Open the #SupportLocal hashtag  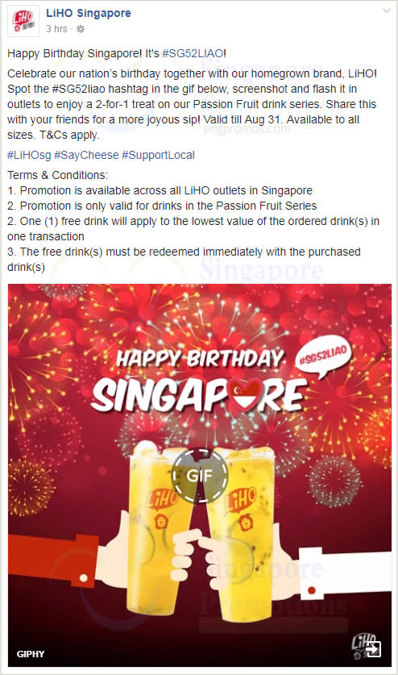click(x=158, y=155)
